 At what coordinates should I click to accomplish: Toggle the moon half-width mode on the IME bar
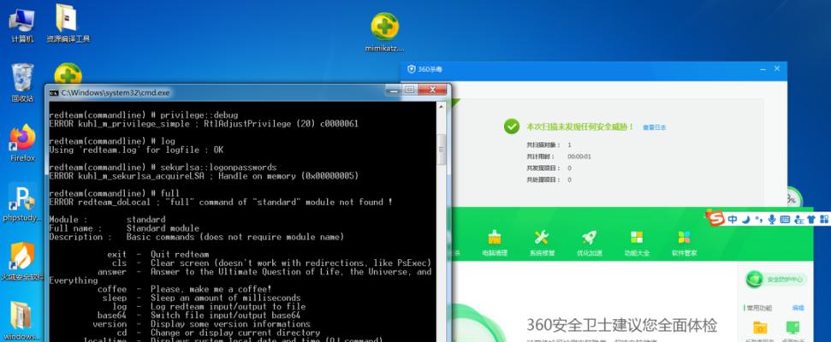pyautogui.click(x=745, y=219)
